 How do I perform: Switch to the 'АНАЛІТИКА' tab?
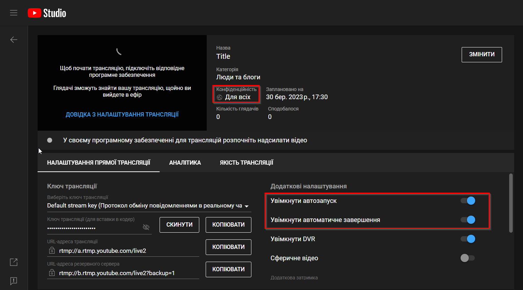185,163
